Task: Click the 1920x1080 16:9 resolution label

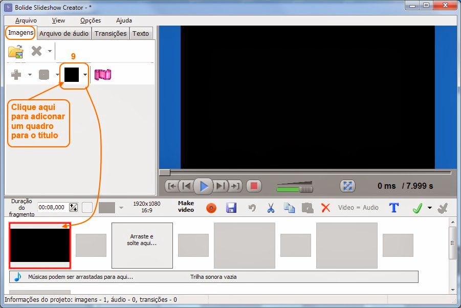Action: pyautogui.click(x=147, y=207)
